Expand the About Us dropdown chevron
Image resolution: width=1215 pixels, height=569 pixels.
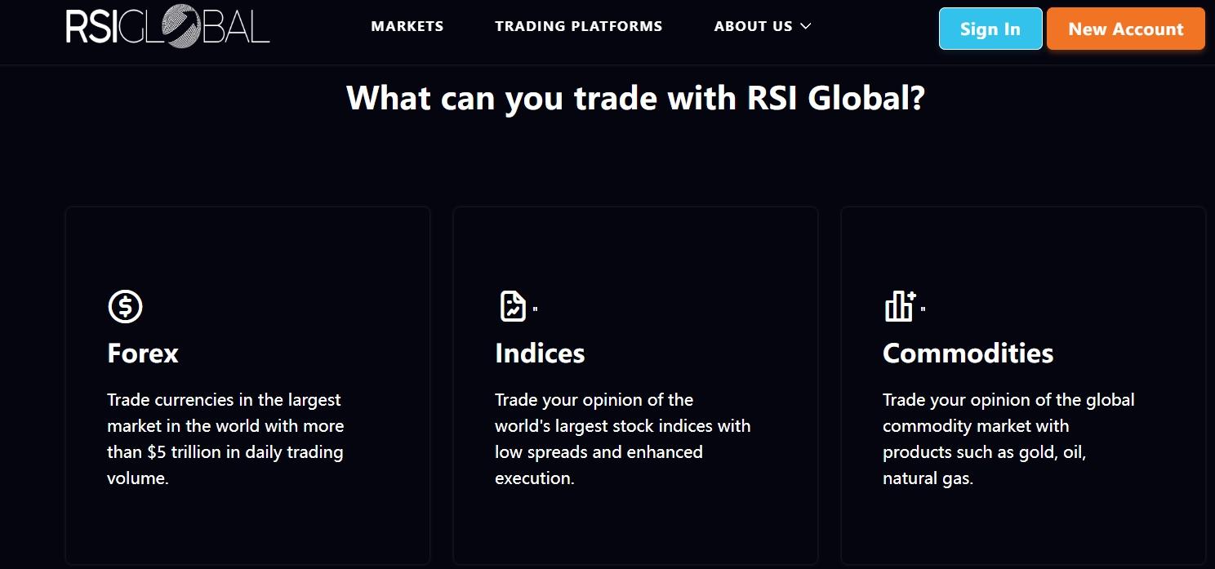point(806,26)
